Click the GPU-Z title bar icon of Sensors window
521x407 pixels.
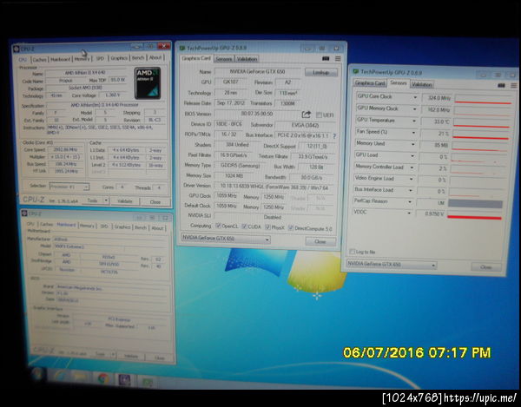click(x=355, y=72)
